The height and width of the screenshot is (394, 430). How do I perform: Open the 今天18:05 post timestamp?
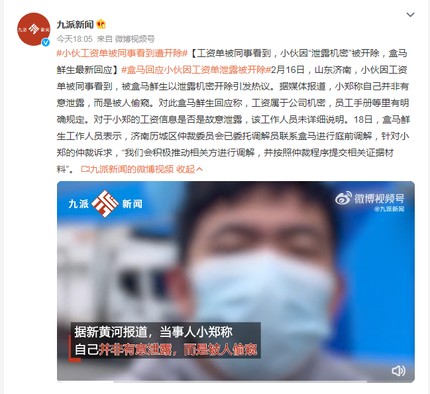[74, 39]
